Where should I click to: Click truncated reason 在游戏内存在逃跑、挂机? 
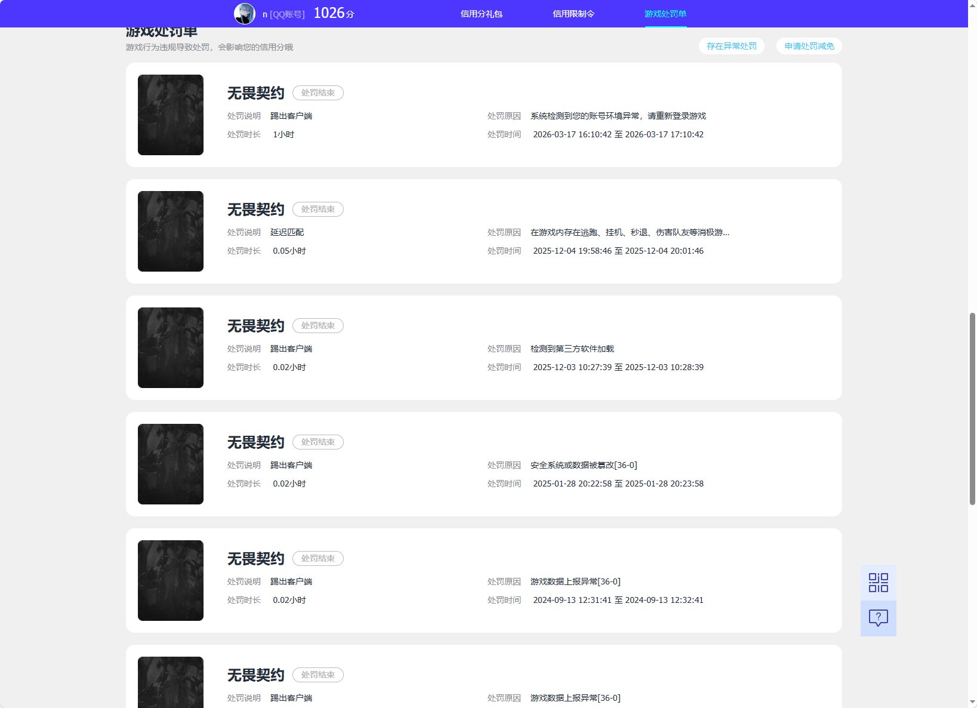[630, 232]
